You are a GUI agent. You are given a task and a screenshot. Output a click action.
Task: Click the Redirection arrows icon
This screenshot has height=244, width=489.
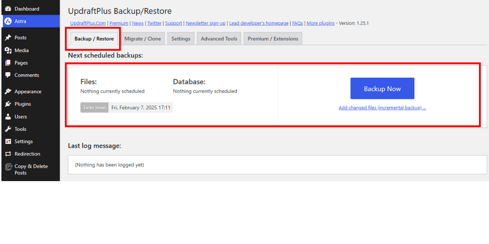[9, 154]
